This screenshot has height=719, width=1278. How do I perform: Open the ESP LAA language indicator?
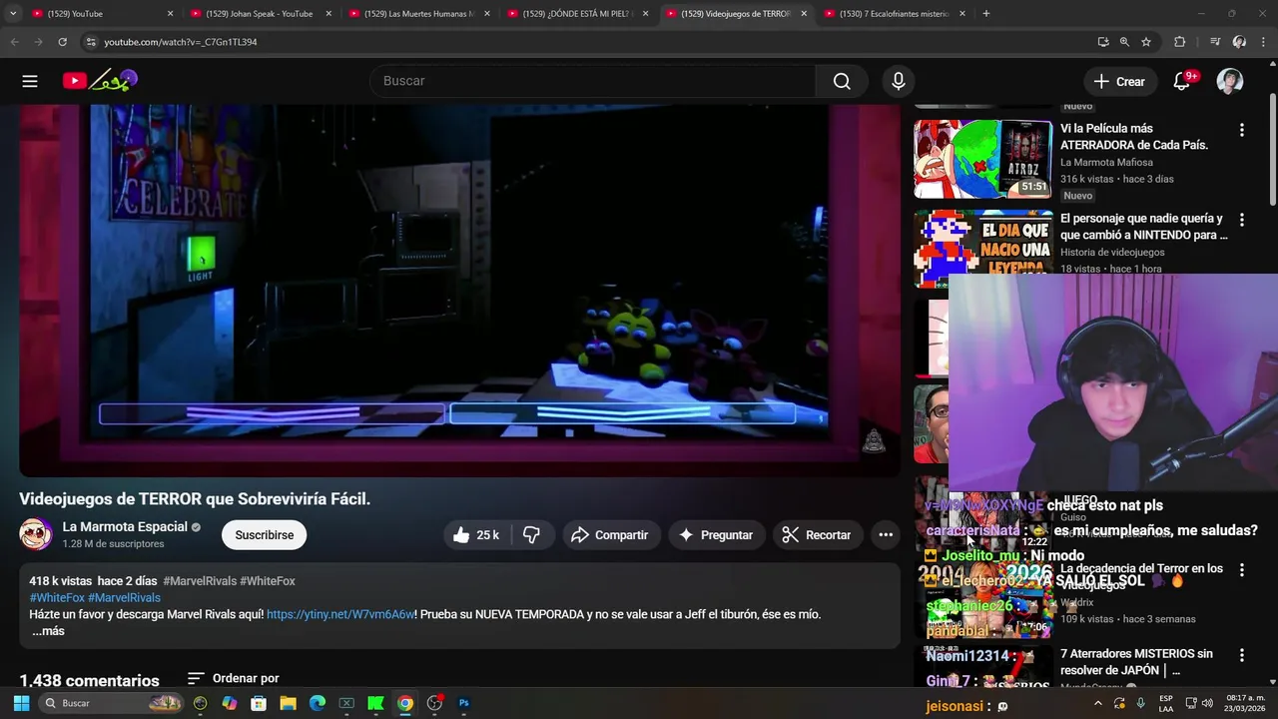click(1166, 703)
